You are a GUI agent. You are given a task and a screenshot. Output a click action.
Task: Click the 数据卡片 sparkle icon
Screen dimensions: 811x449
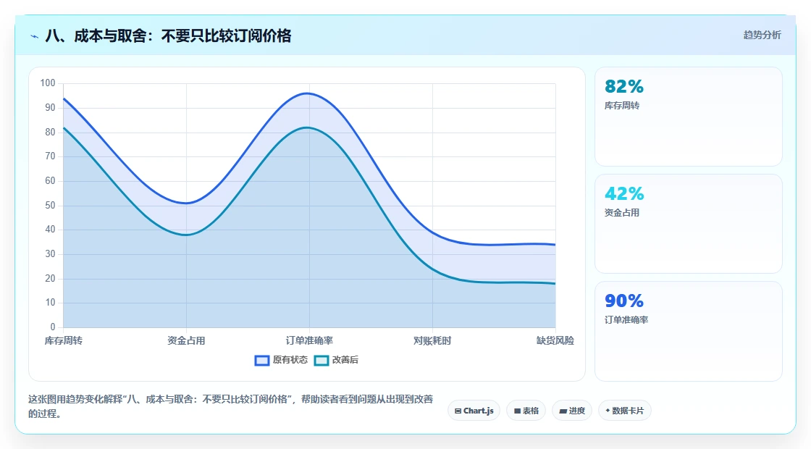tap(608, 411)
